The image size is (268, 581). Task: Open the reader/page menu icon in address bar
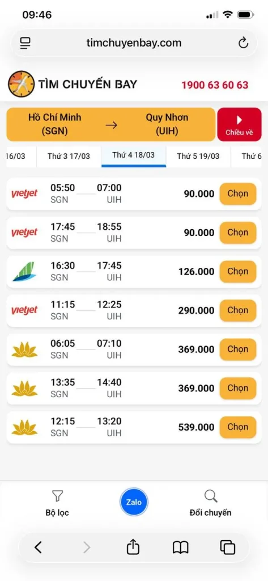[x=25, y=43]
